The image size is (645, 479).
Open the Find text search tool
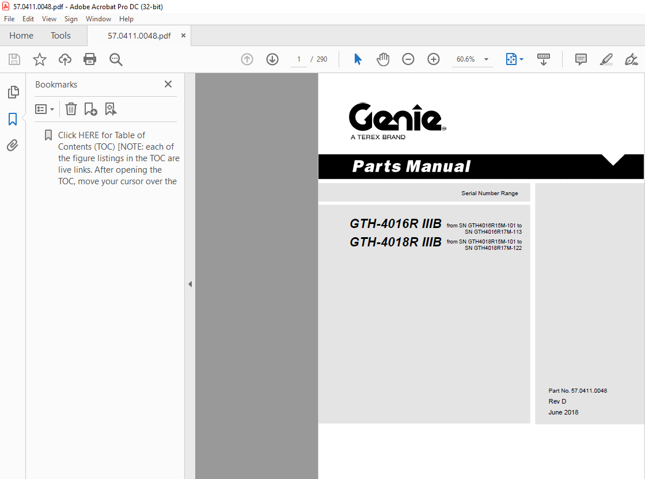[x=116, y=59]
